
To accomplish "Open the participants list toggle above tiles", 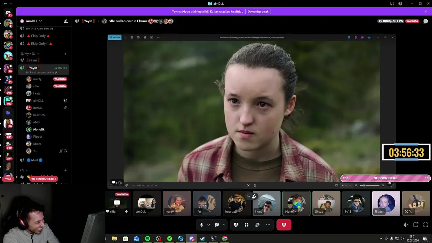I will pos(252,196).
